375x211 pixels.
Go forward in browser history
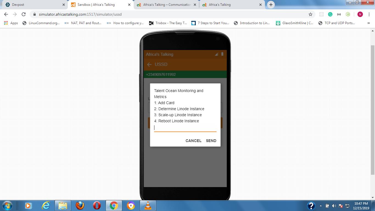pyautogui.click(x=15, y=14)
